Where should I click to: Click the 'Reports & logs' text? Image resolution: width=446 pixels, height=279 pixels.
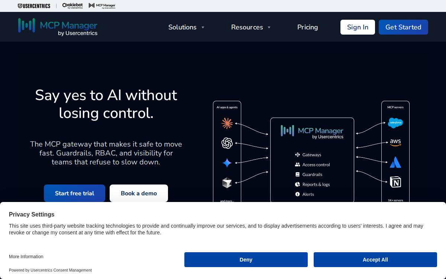click(316, 185)
